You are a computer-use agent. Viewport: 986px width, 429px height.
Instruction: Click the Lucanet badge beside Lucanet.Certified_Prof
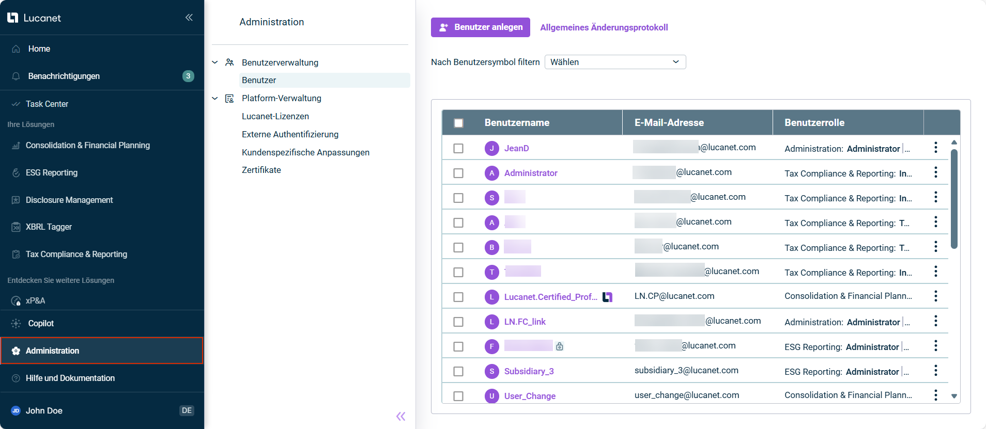608,297
